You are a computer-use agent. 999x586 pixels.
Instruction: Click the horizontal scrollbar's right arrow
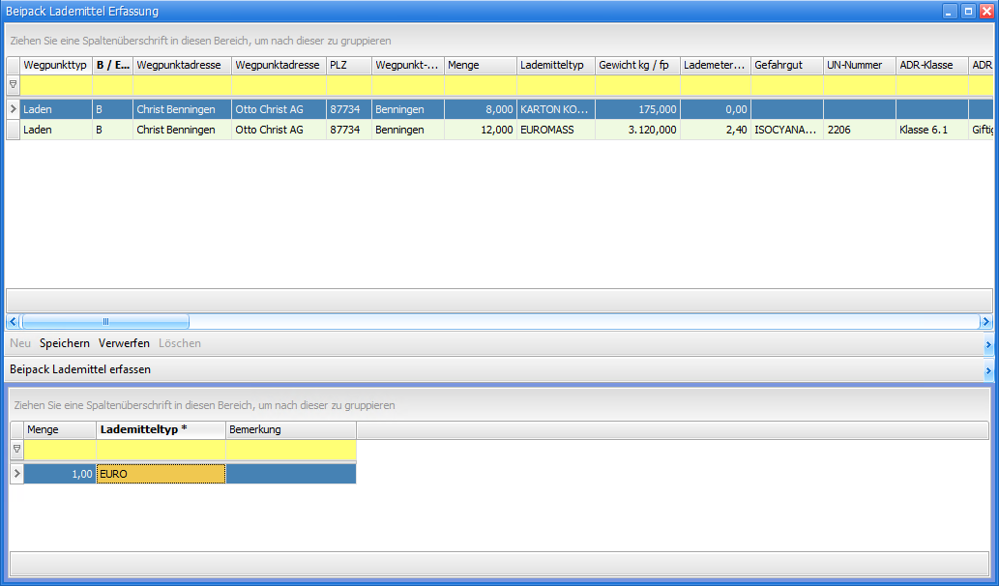(985, 322)
